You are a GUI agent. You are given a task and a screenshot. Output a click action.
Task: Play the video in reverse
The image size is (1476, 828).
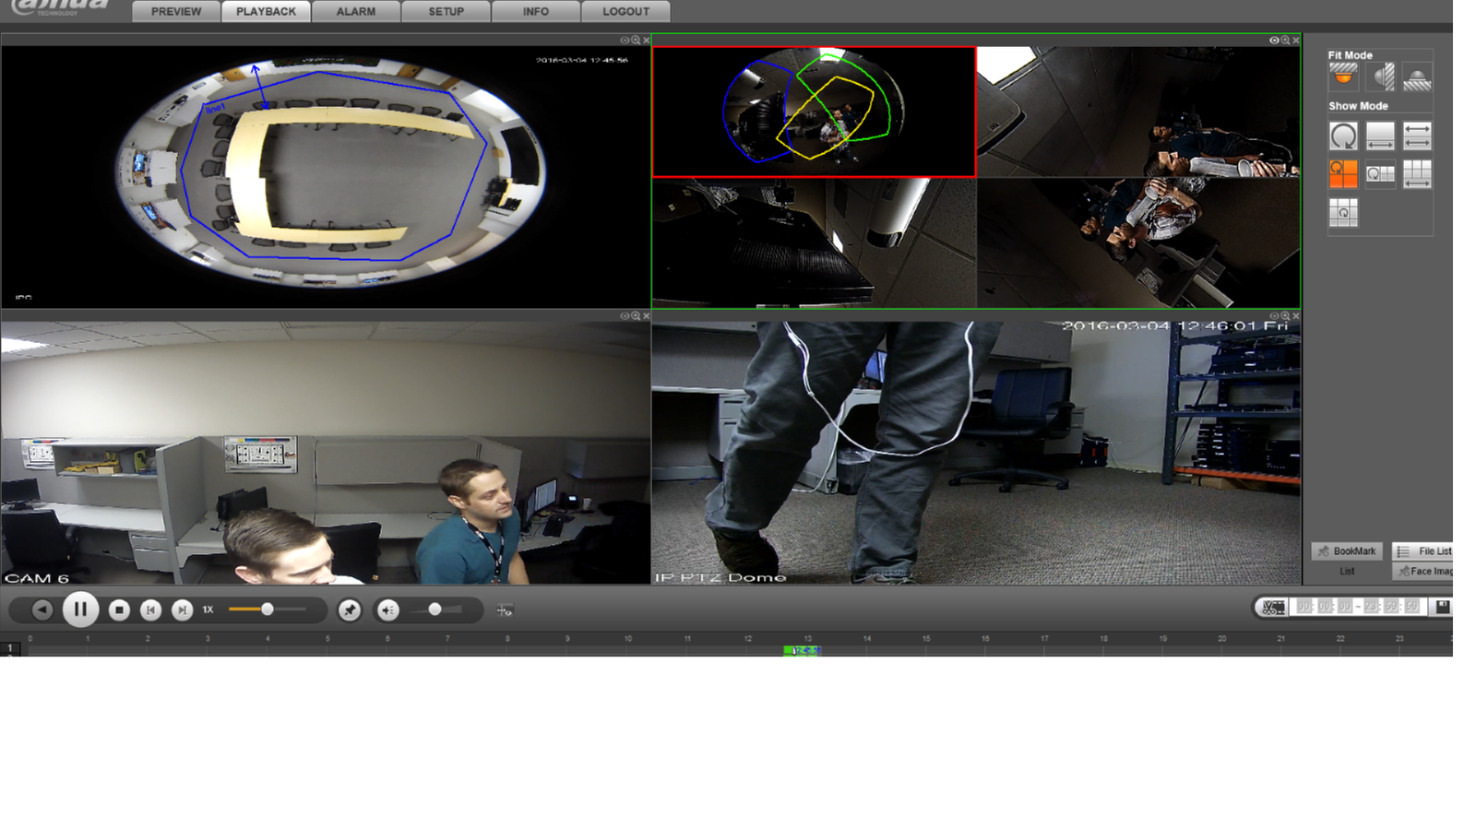[x=42, y=609]
